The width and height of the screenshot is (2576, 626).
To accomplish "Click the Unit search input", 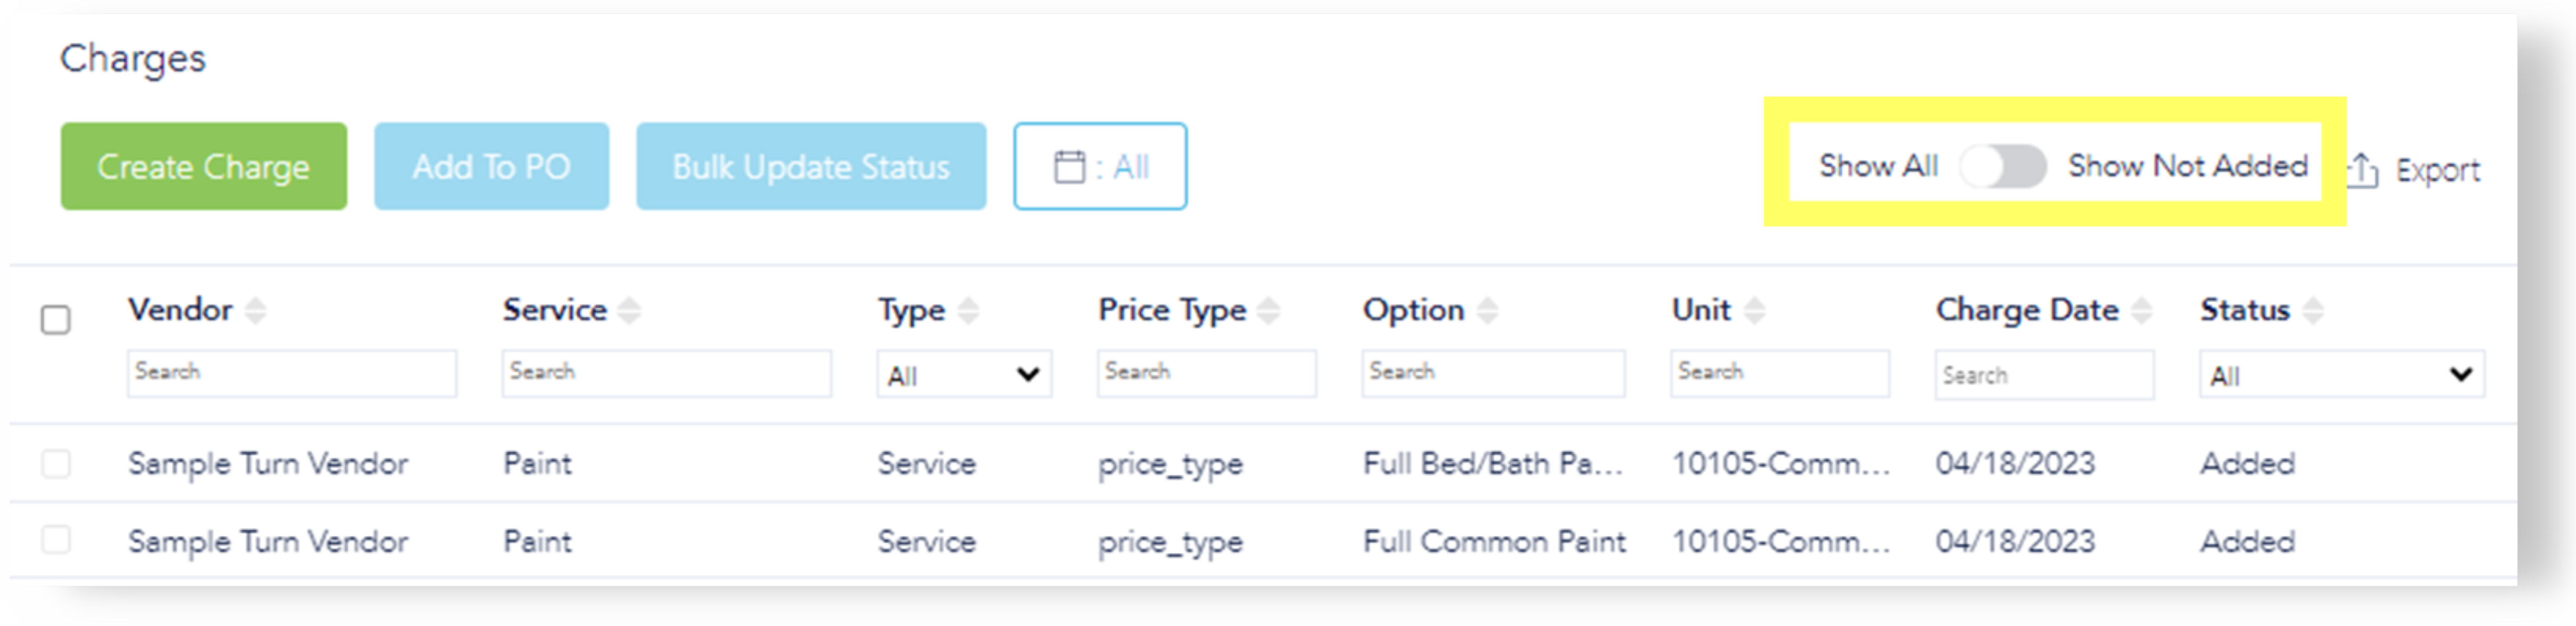I will [1778, 372].
